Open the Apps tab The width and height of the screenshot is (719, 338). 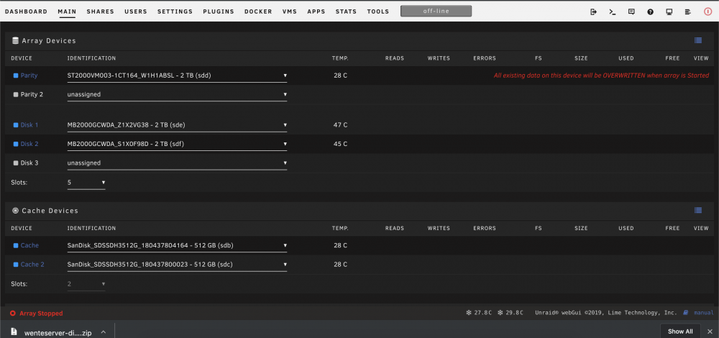316,12
